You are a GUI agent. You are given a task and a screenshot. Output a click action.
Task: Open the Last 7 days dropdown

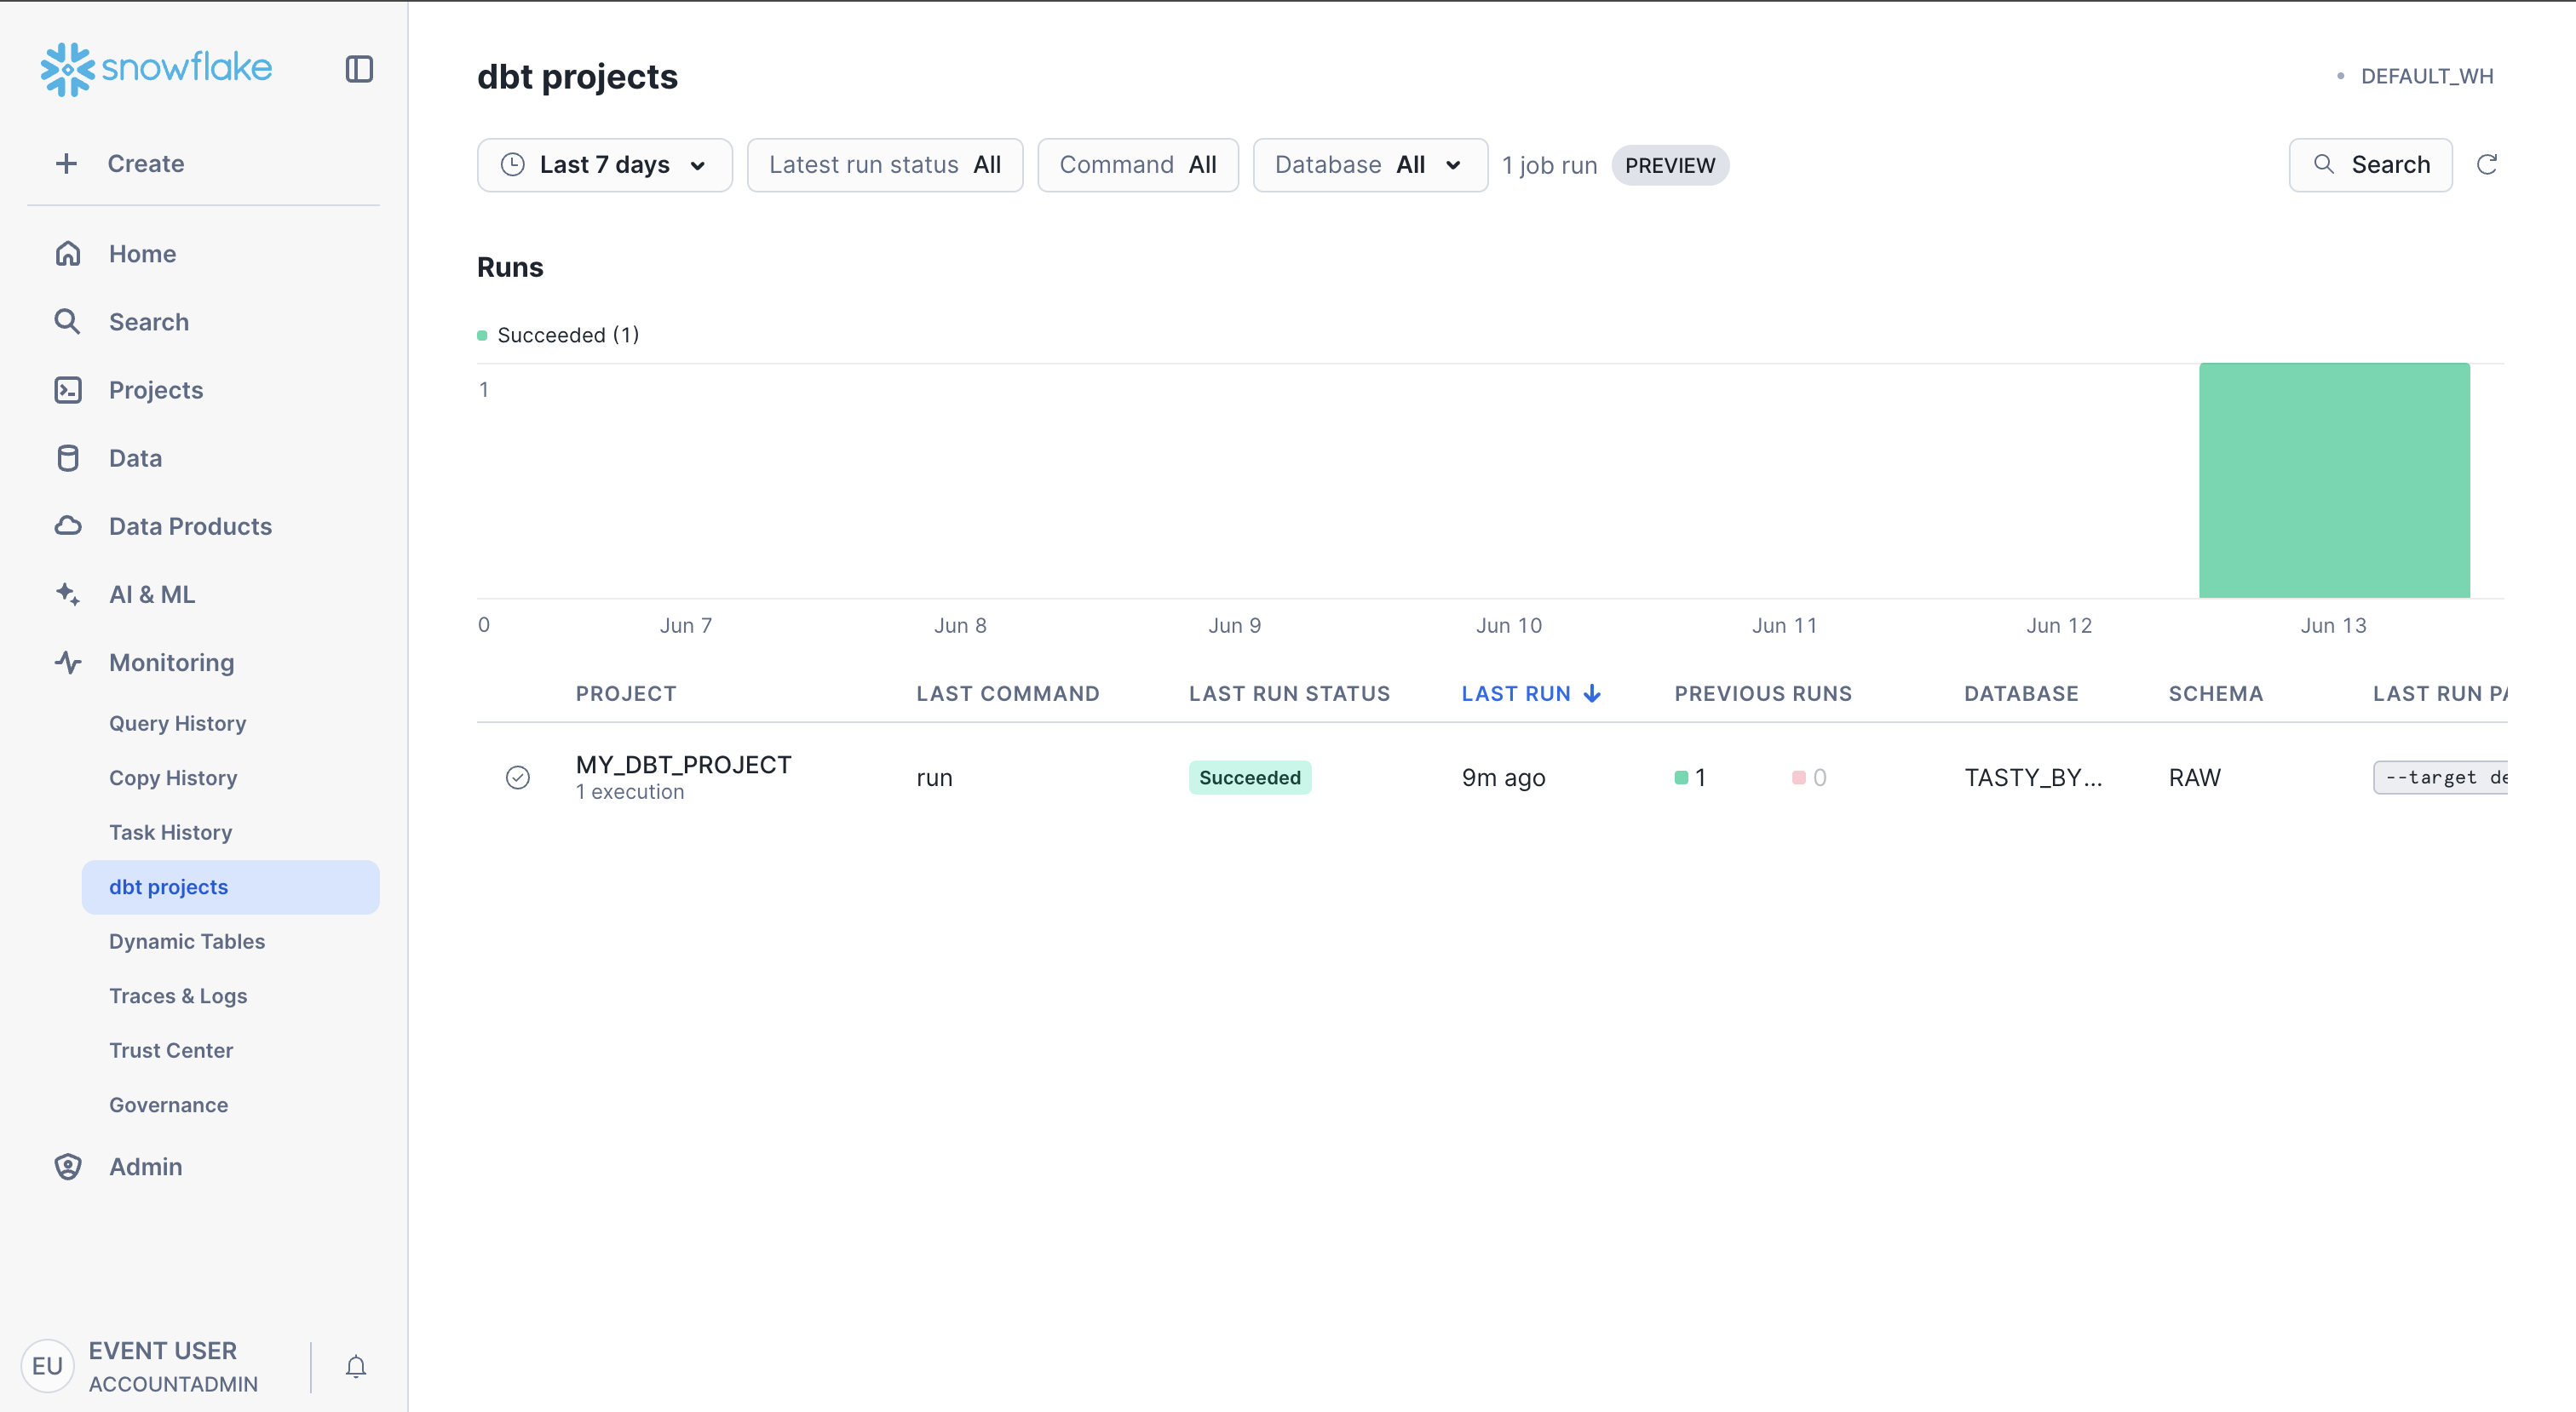click(604, 165)
